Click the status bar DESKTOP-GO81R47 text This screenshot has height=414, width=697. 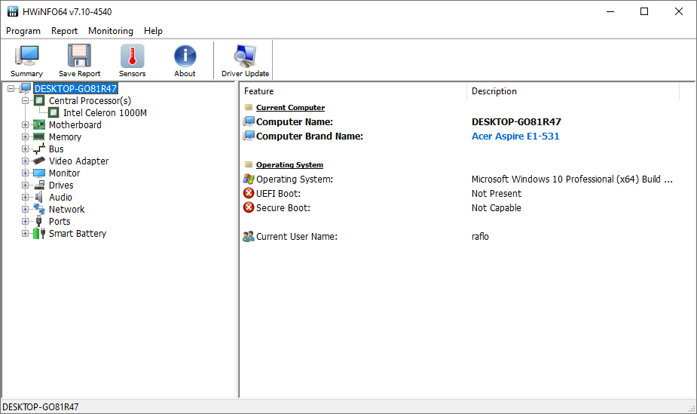[x=41, y=407]
